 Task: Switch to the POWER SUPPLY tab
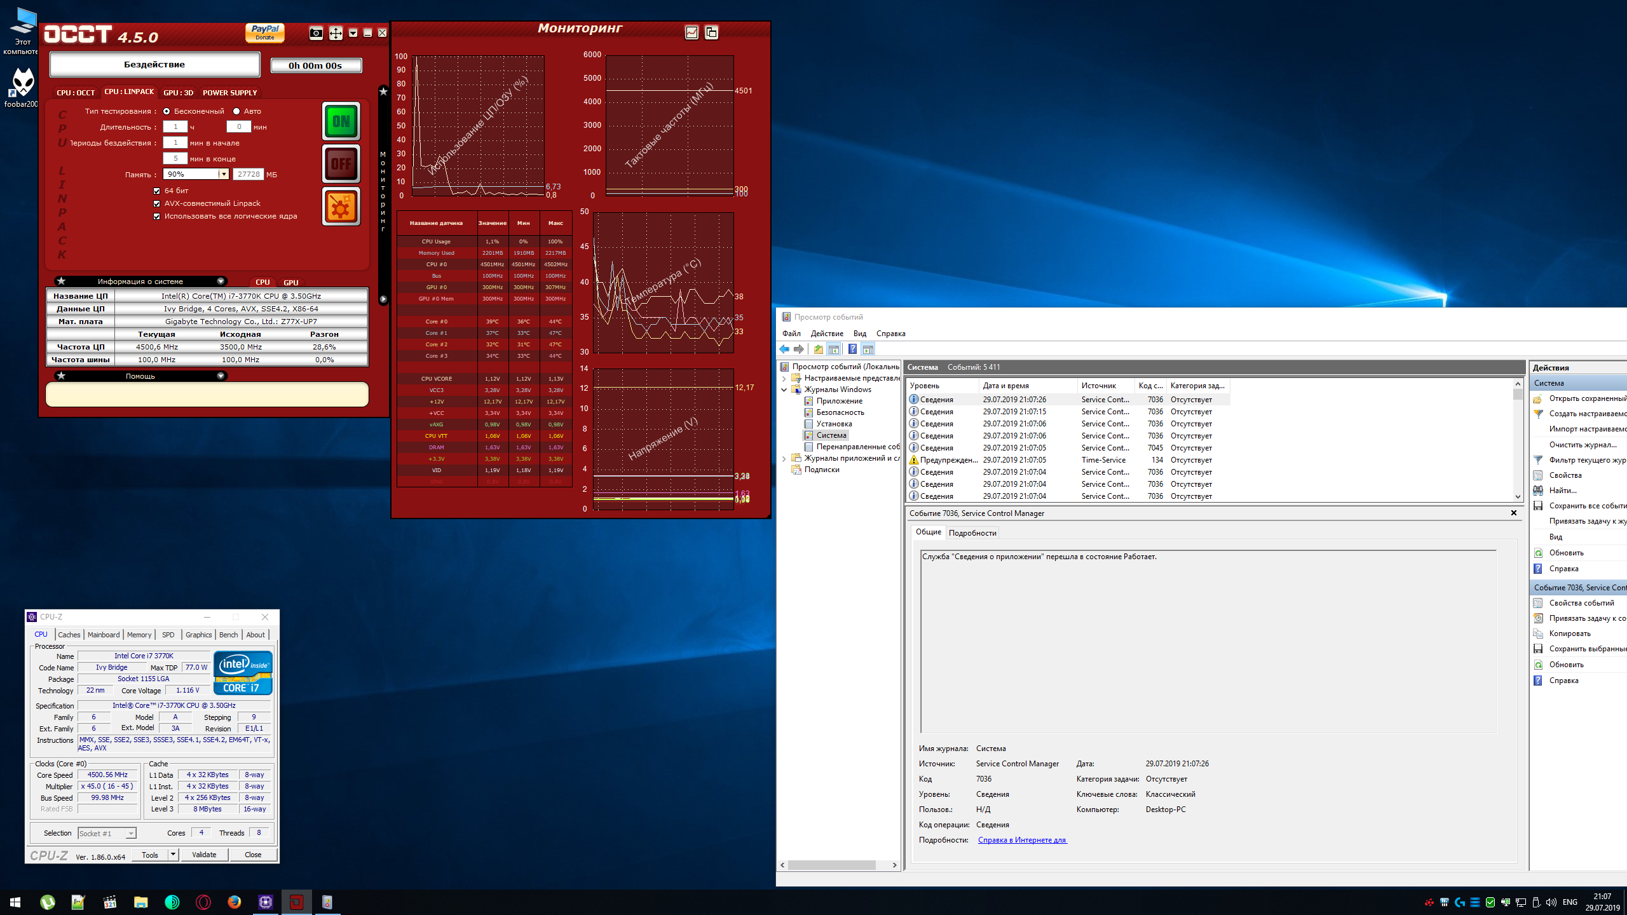point(229,93)
